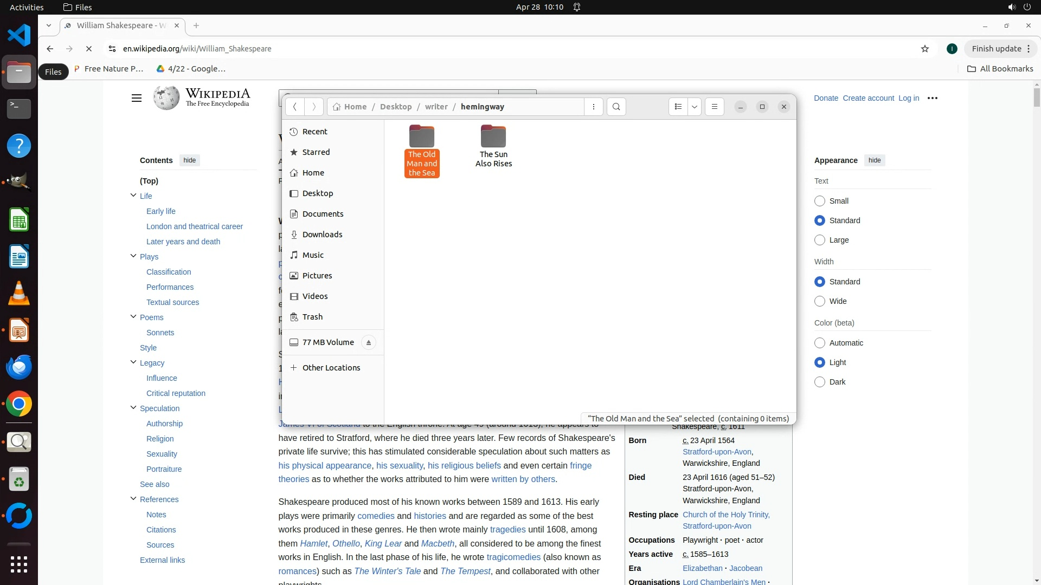The width and height of the screenshot is (1041, 585).
Task: Open the Files hamburger main menu
Action: (x=714, y=107)
